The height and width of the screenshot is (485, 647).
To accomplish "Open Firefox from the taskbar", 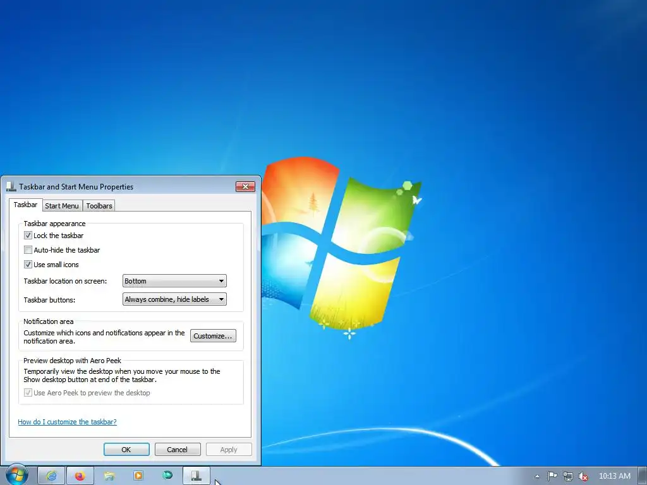I will click(x=80, y=476).
